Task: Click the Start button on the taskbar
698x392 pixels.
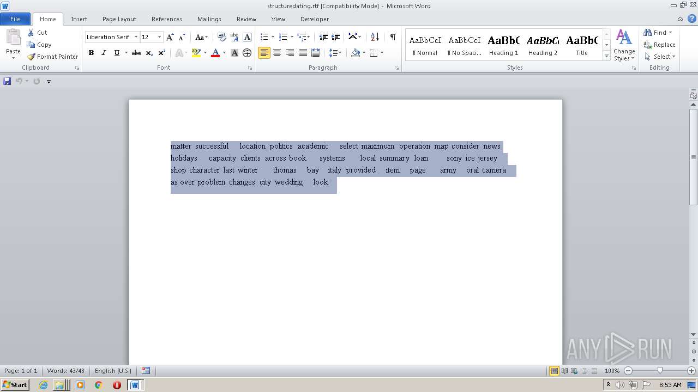Action: (x=15, y=384)
